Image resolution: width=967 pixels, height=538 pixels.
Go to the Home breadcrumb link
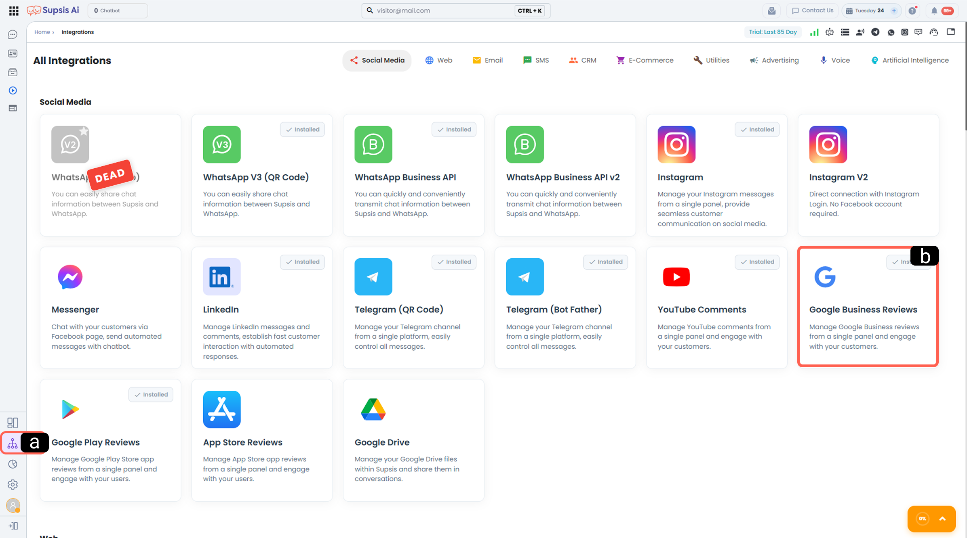(42, 32)
